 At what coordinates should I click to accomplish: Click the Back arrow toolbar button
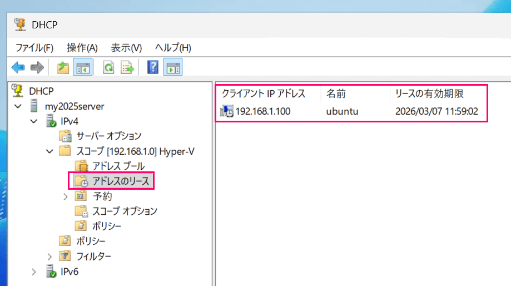[x=18, y=67]
